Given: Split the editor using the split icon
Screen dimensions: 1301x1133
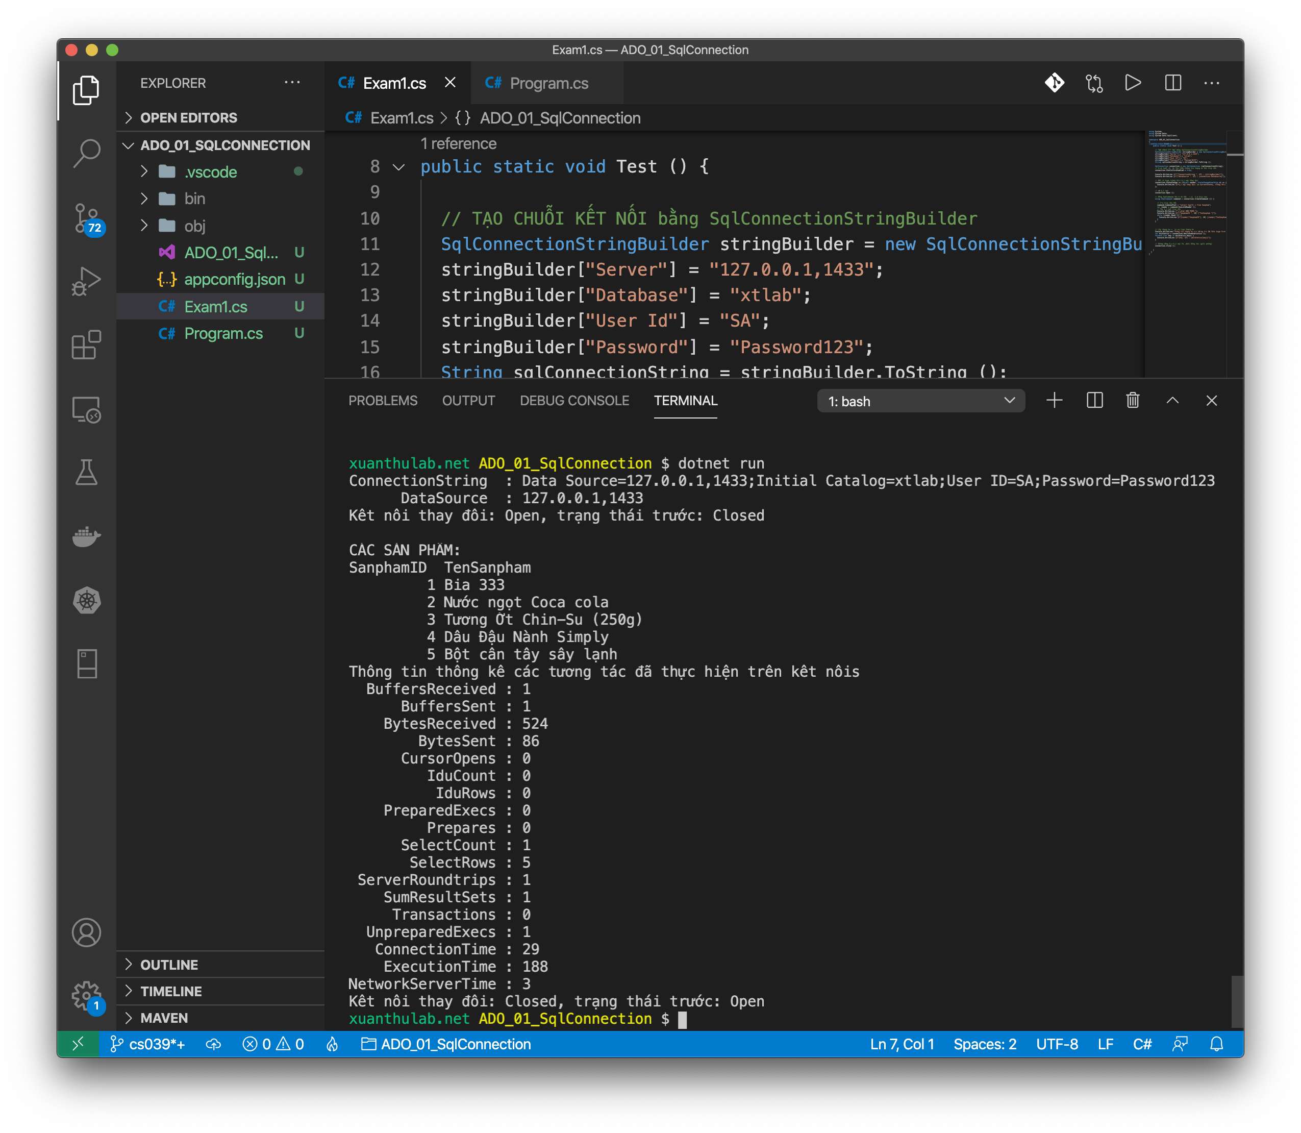Looking at the screenshot, I should [x=1172, y=83].
